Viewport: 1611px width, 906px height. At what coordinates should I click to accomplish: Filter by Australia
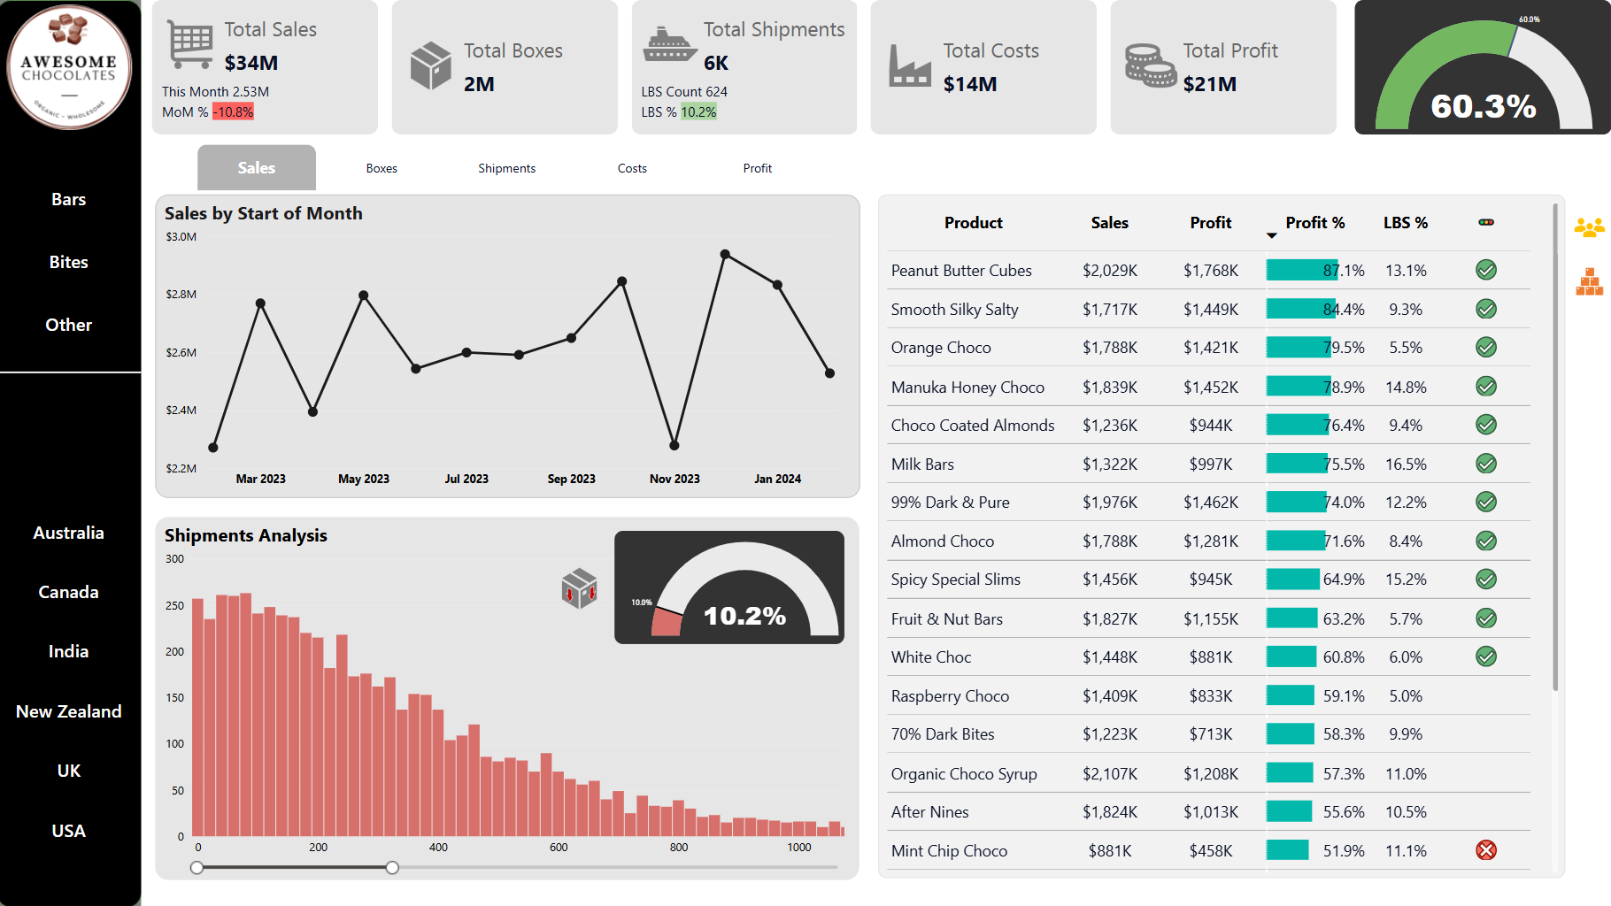point(68,533)
